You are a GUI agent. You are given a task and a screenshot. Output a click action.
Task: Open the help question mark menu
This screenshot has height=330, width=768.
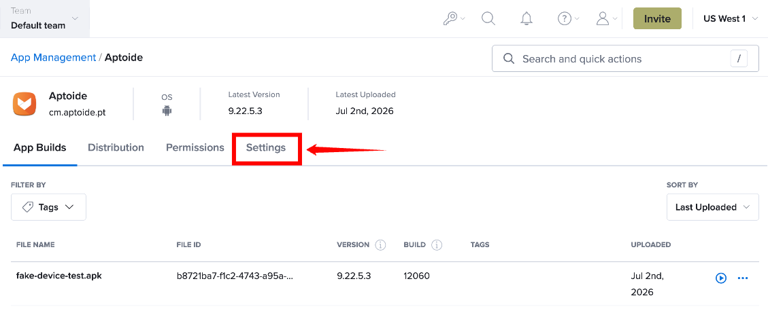pos(568,18)
